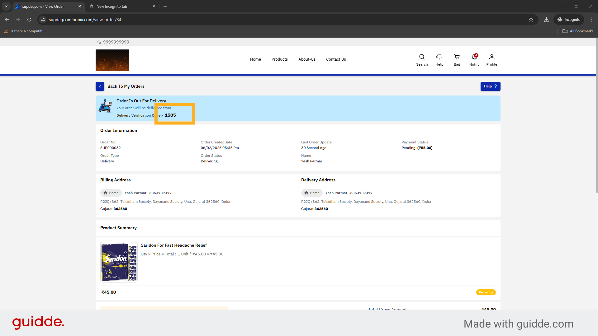This screenshot has height=336, width=598.
Task: Expand the tab search dropdown arrow
Action: click(x=6, y=6)
